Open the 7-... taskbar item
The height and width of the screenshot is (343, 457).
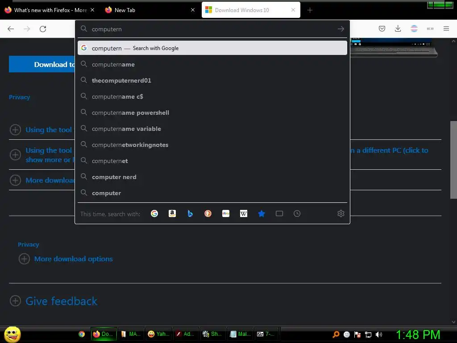266,334
